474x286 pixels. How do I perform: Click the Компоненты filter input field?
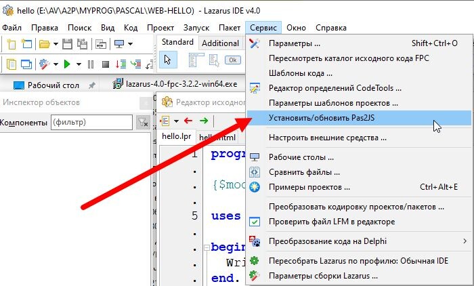click(91, 122)
